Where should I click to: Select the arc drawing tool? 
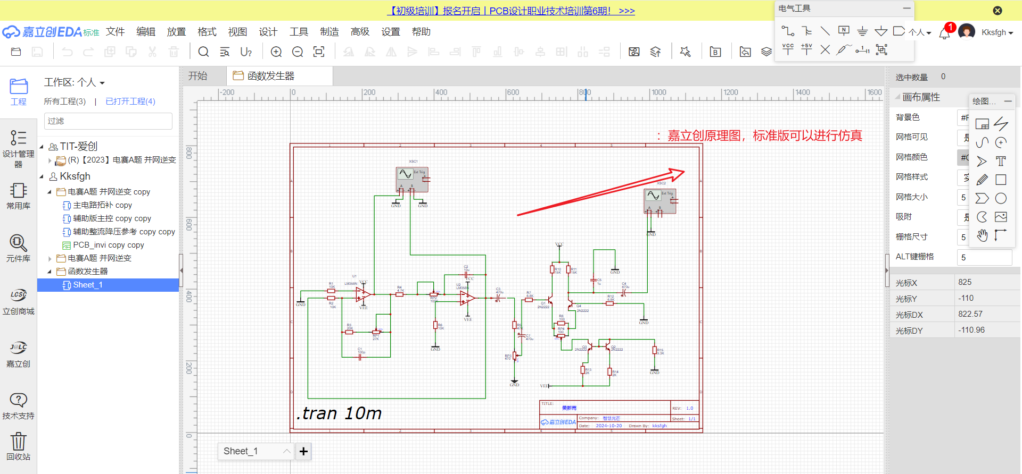1001,142
